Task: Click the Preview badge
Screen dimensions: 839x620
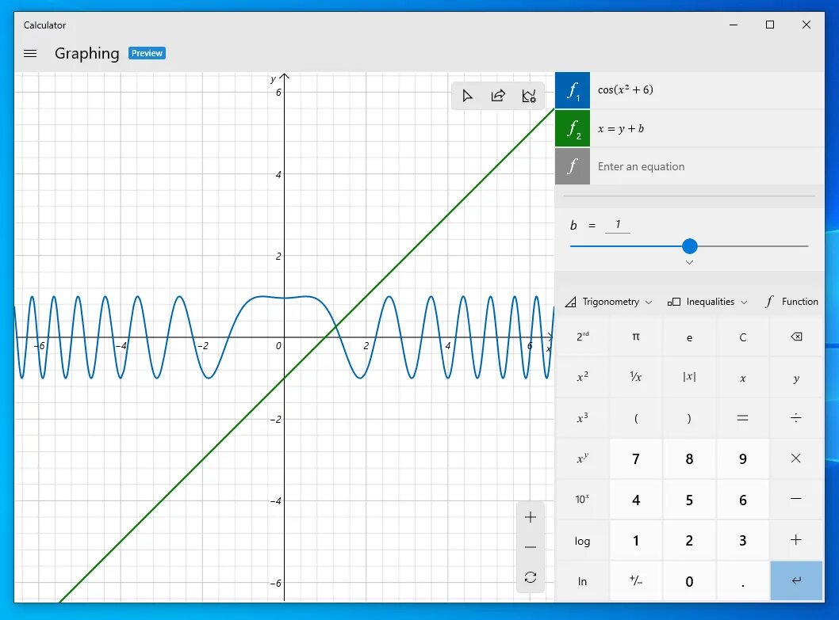Action: 147,53
